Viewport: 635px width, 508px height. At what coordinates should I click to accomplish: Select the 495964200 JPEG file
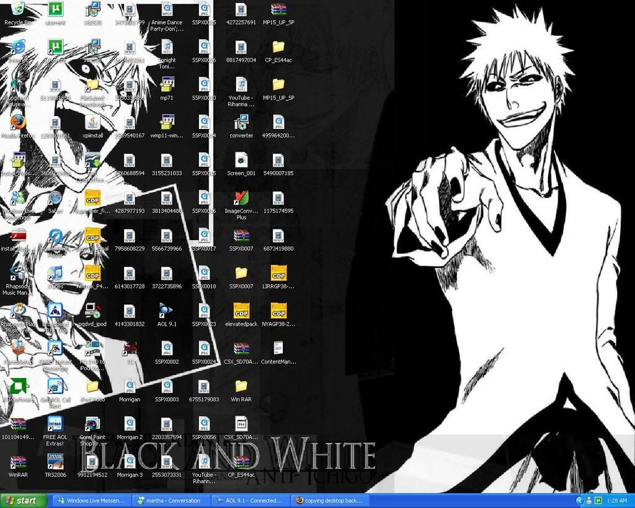point(278,126)
